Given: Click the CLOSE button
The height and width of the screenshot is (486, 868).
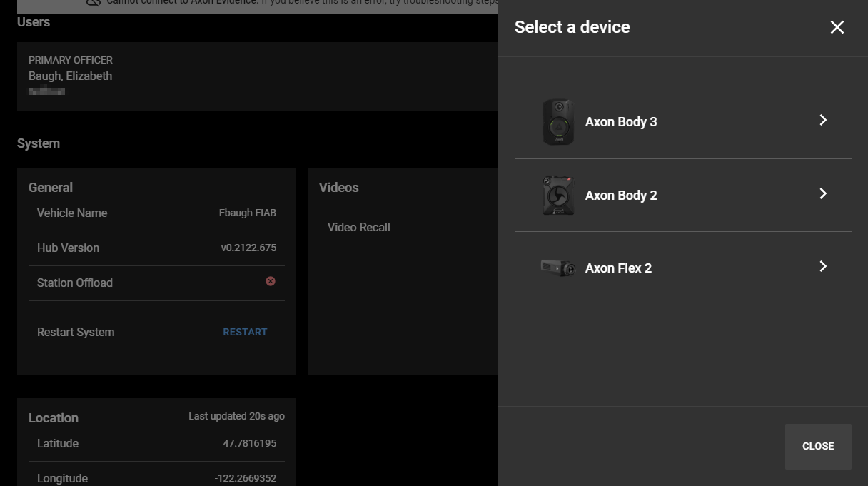Looking at the screenshot, I should [x=818, y=446].
